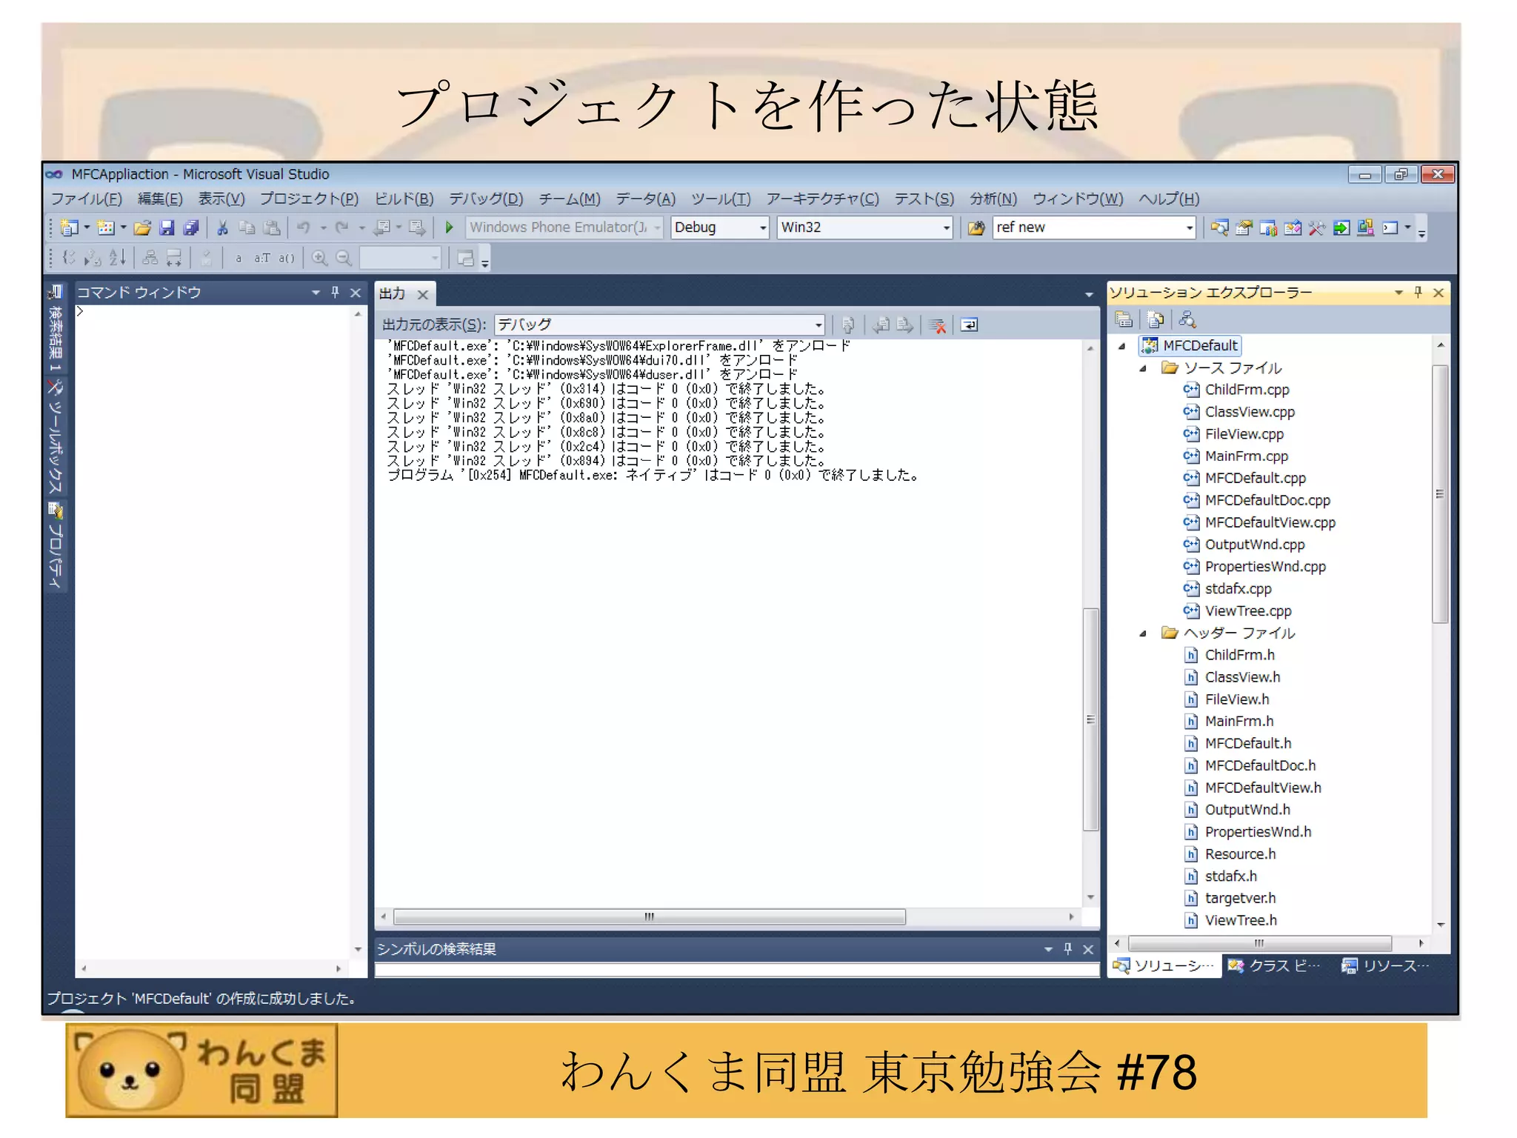Pin the Command Window panel
1517x1138 pixels.
pos(335,293)
